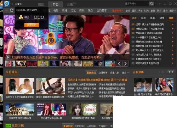
Task: Select the third pagination dot in 正在热播
Action: [166, 72]
